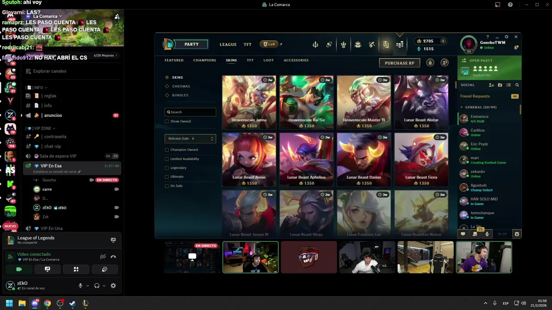Open Discord headphones options chevron
Viewport: 552px width, 310px height.
104,285
